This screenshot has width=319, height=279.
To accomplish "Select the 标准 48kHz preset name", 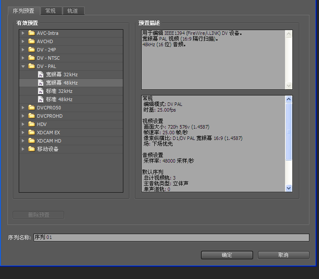I will pyautogui.click(x=59, y=99).
